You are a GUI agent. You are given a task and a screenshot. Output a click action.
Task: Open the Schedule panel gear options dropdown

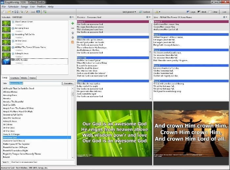pyautogui.click(x=71, y=17)
